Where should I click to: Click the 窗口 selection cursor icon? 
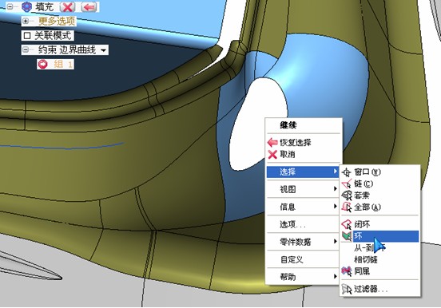tap(347, 172)
